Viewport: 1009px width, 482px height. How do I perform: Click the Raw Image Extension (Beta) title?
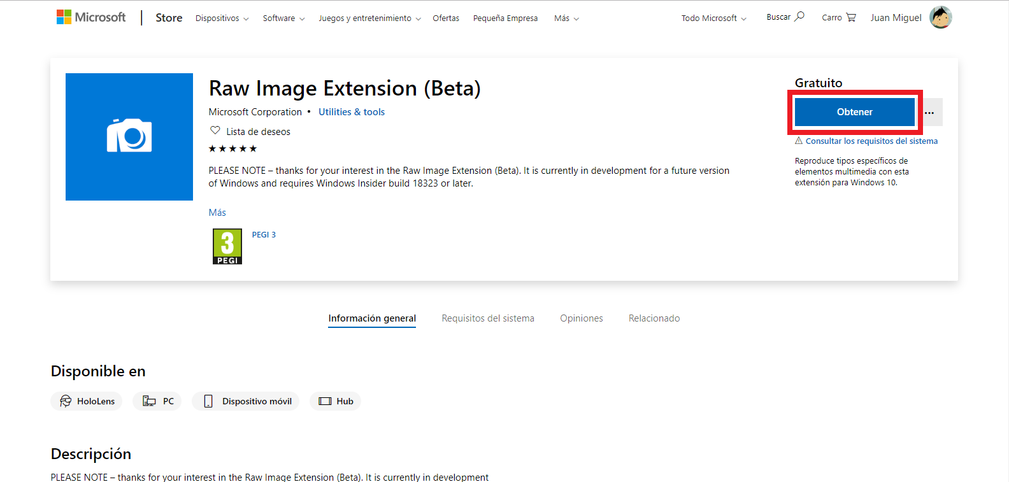pos(345,89)
